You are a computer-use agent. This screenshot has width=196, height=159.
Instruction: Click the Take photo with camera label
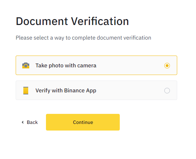tap(66, 66)
